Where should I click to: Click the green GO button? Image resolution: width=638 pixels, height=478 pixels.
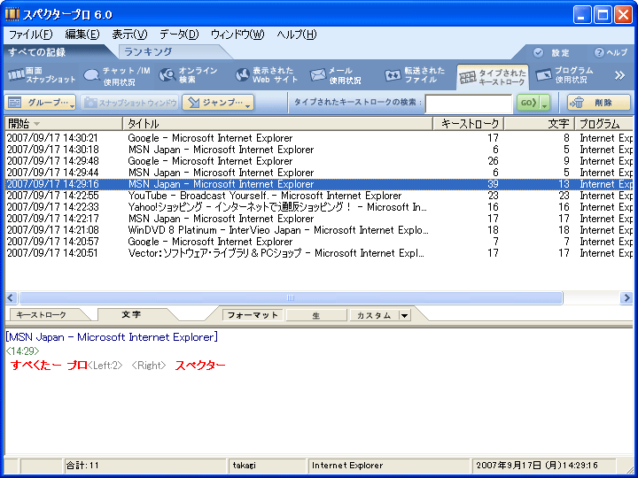tap(528, 103)
